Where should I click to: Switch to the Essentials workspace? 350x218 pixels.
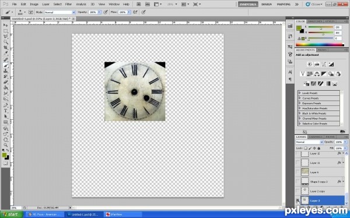pyautogui.click(x=248, y=4)
